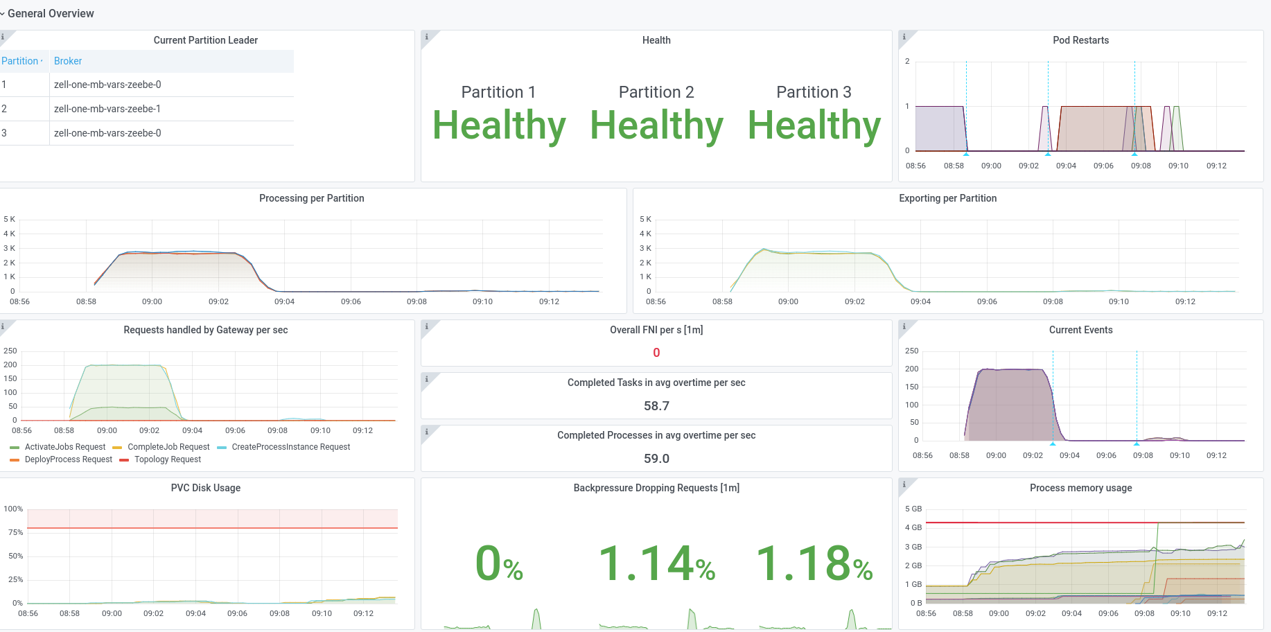Toggle Topology Request series in legend

point(168,459)
